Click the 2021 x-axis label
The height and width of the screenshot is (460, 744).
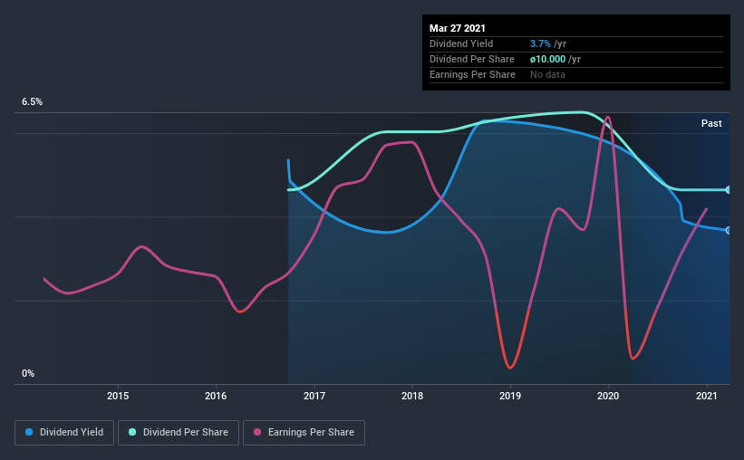pyautogui.click(x=707, y=396)
